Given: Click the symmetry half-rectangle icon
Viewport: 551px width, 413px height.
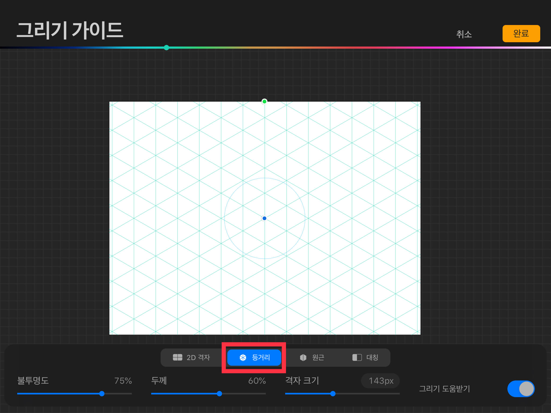Looking at the screenshot, I should click(357, 357).
